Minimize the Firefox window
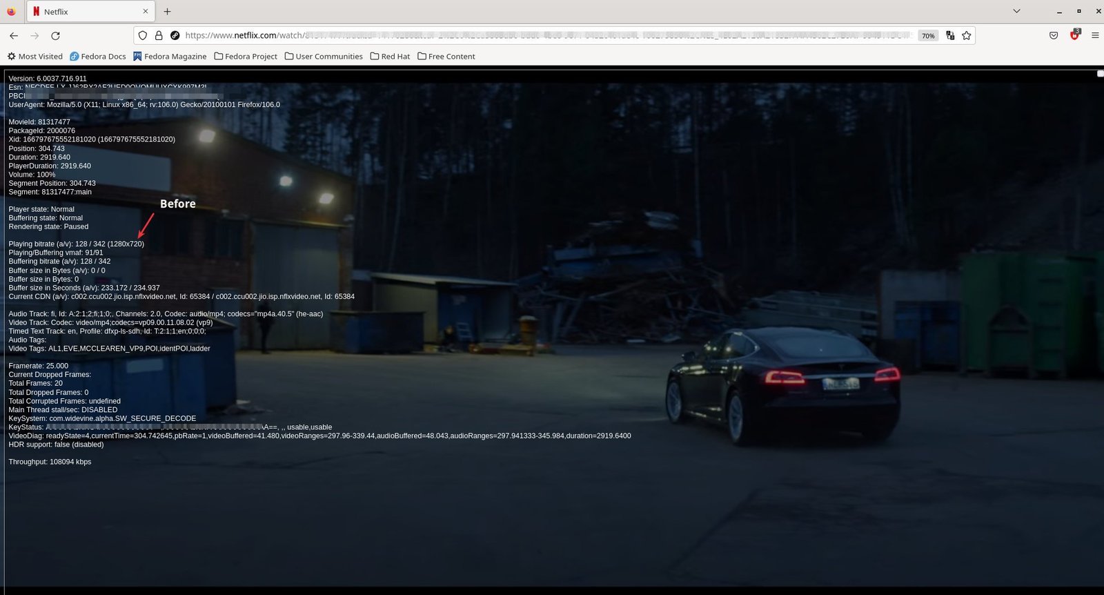1104x595 pixels. pos(1059,11)
